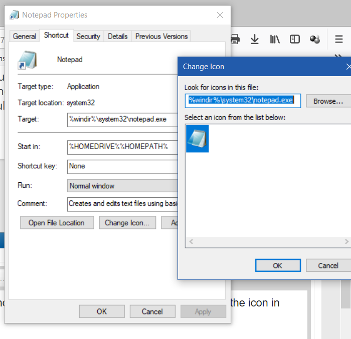Open the Previous Versions tab
Screen dimensions: 351x339
click(161, 36)
